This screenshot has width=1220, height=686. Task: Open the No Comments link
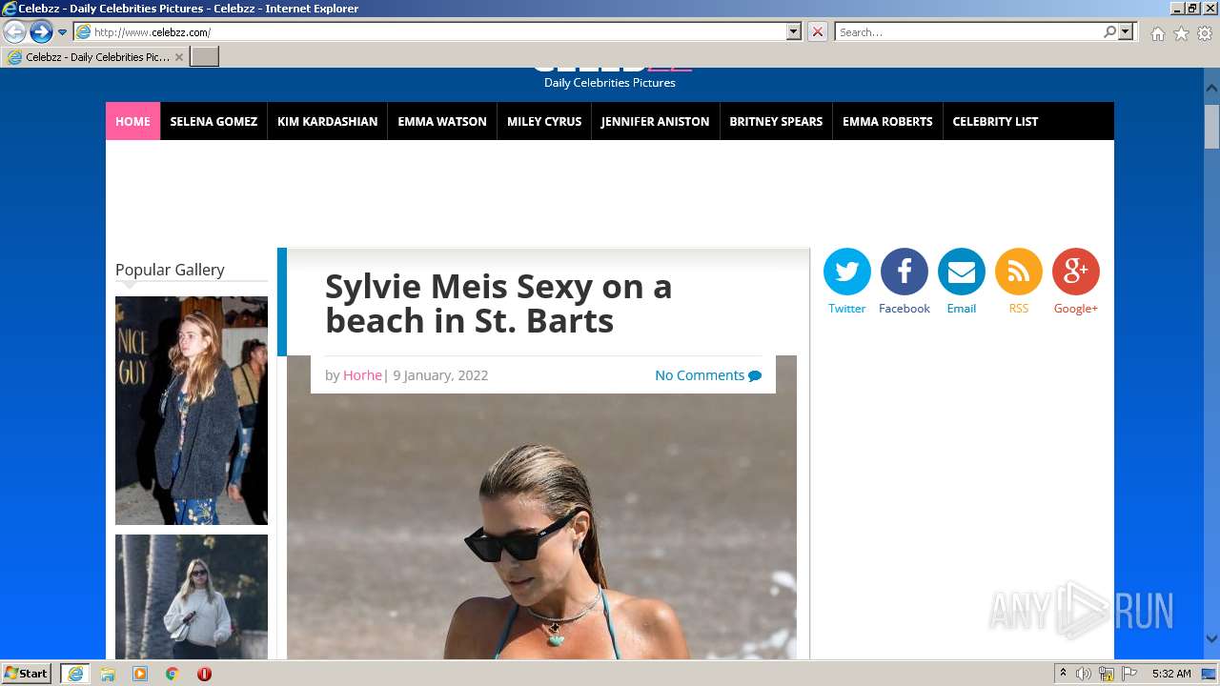point(700,375)
